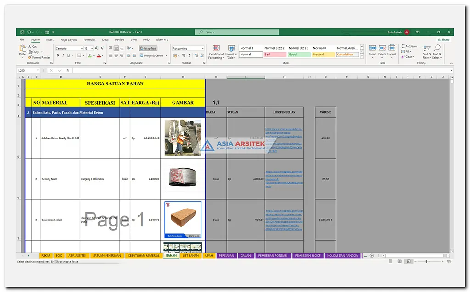Open the Page Layout ribbon tab
The height and width of the screenshot is (292, 470).
(x=69, y=39)
